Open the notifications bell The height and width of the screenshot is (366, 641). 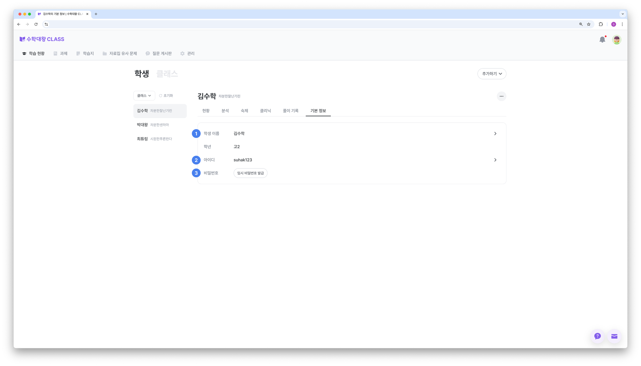[x=602, y=40]
